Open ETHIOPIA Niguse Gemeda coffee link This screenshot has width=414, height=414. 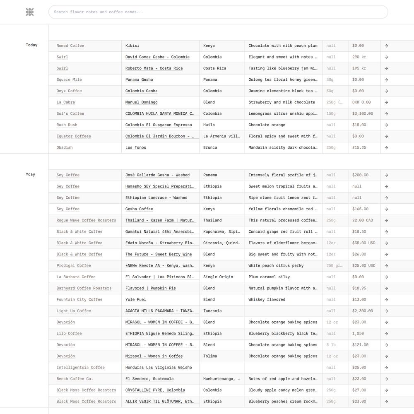click(160, 334)
